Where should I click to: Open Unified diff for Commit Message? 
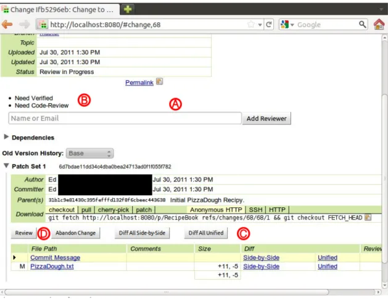pos(328,257)
